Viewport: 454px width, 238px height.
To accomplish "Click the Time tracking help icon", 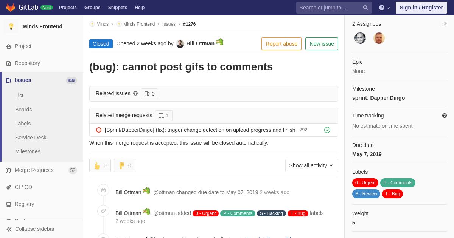I will [445, 116].
